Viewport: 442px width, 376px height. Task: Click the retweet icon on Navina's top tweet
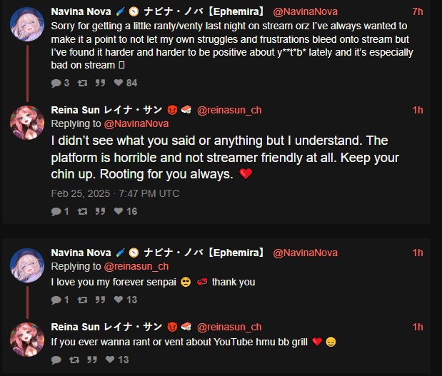click(x=81, y=83)
